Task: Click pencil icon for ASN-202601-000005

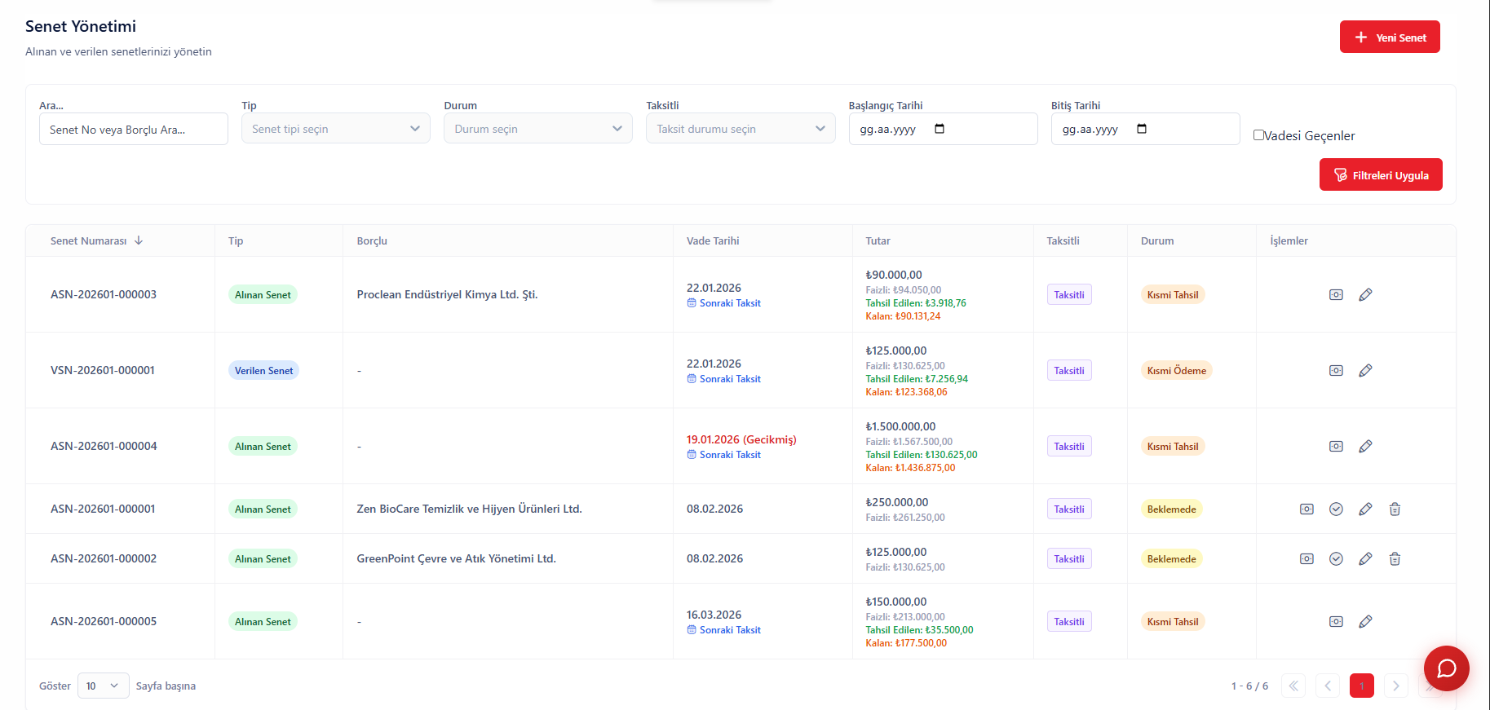Action: click(x=1365, y=621)
